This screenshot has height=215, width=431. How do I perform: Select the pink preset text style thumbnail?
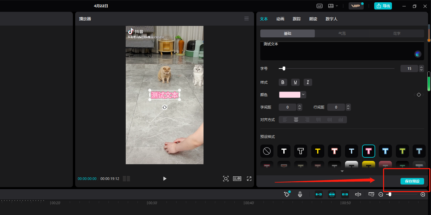(368, 151)
